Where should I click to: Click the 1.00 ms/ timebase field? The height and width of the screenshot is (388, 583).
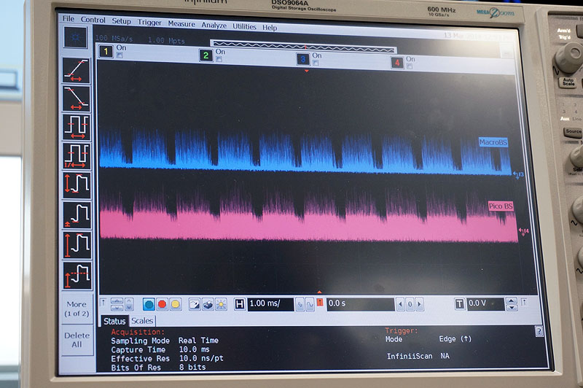(270, 303)
